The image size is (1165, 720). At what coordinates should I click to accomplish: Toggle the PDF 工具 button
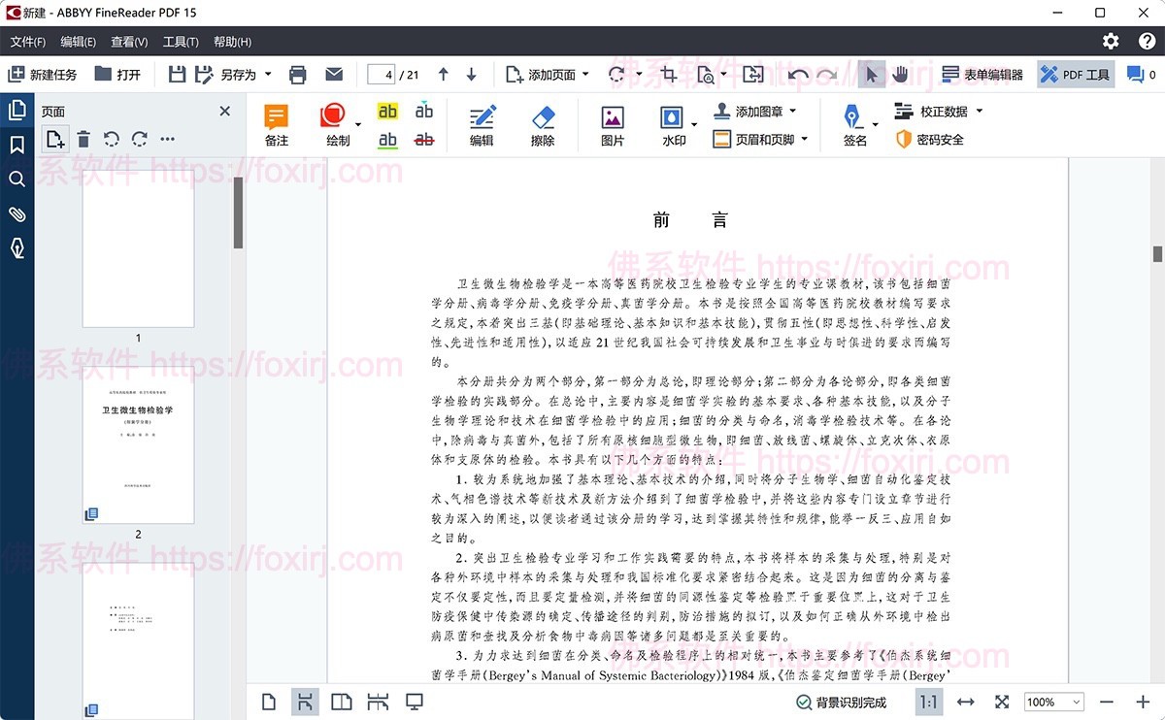point(1076,75)
